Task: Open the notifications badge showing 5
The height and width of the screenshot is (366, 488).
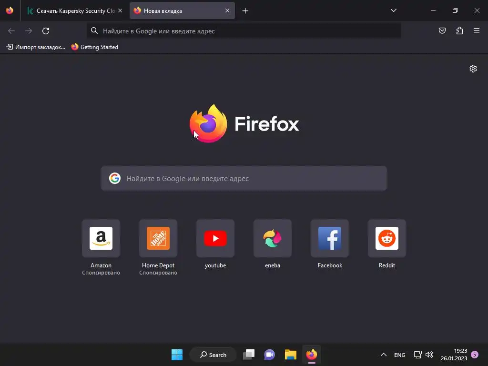Action: pos(475,354)
